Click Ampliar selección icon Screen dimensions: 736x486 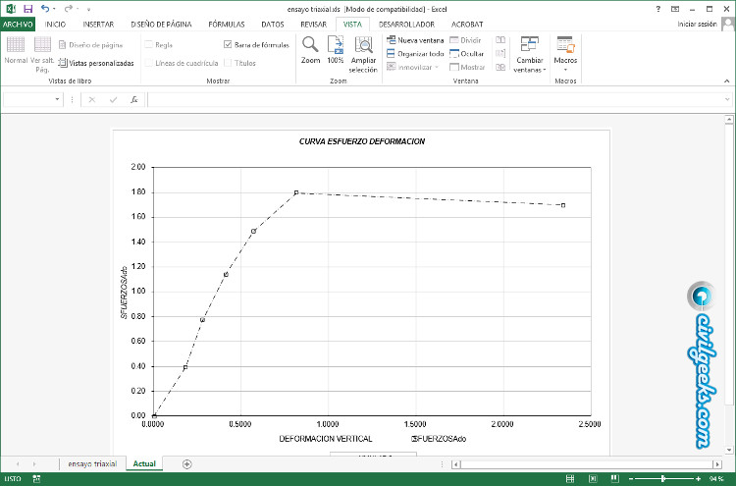[x=363, y=45]
